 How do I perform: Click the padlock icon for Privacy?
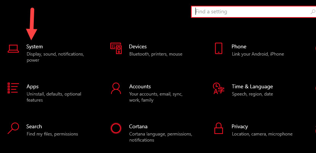click(218, 128)
